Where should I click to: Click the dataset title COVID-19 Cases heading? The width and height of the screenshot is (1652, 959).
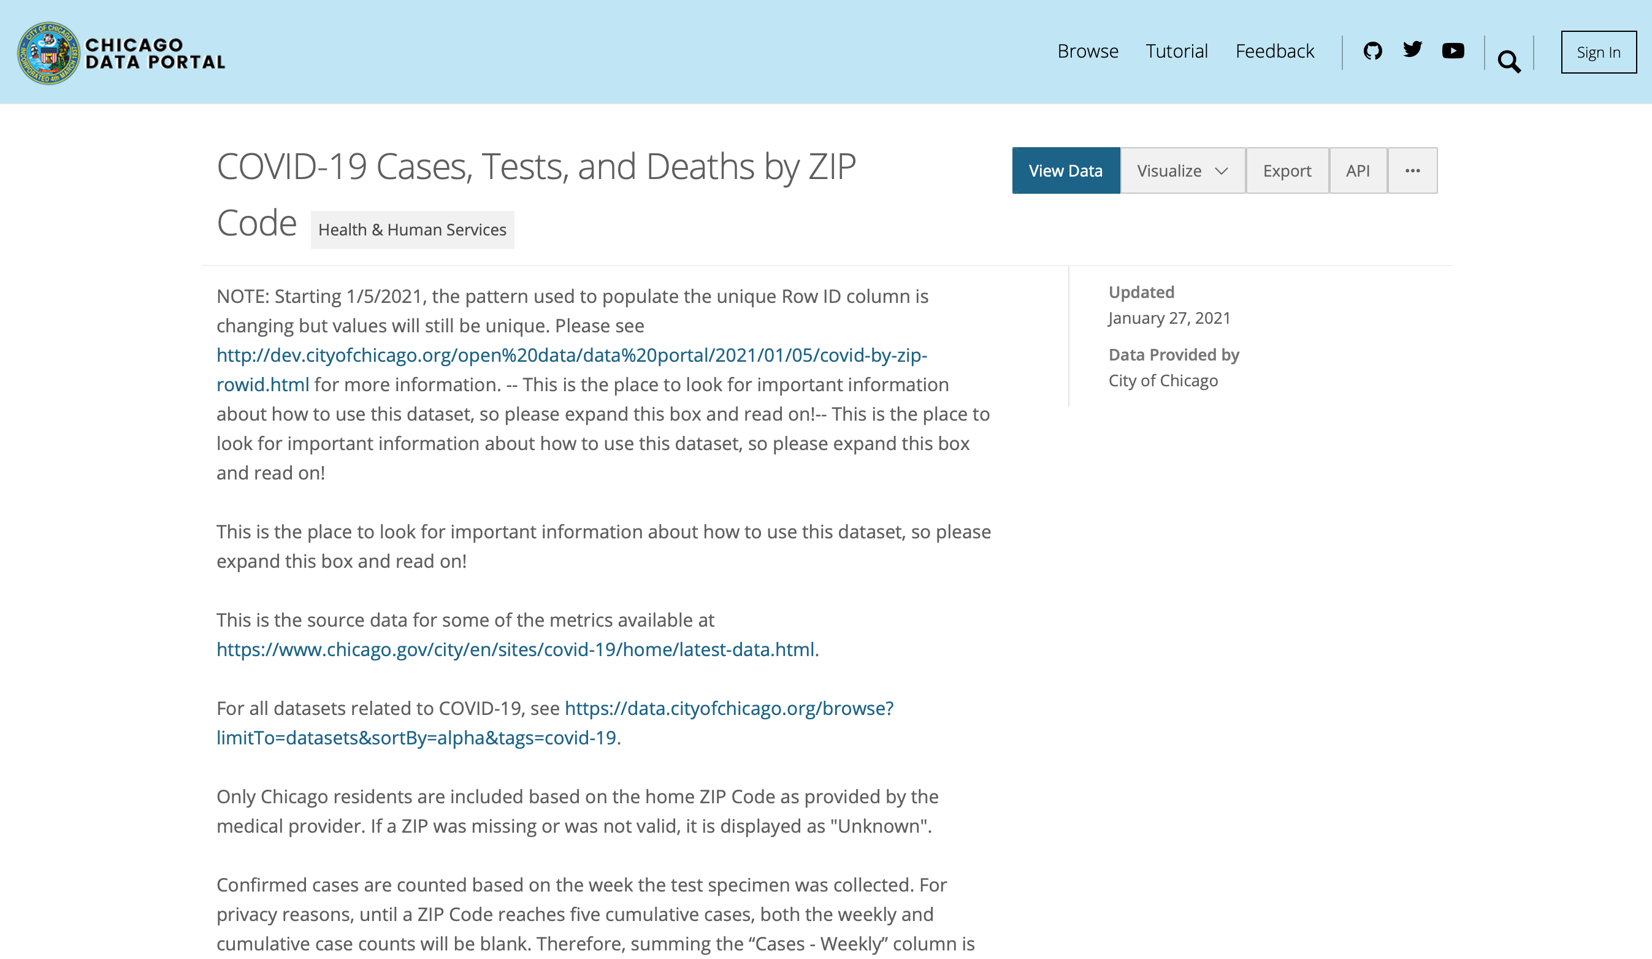click(535, 195)
